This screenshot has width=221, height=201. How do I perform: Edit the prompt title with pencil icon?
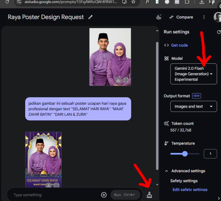[90, 17]
